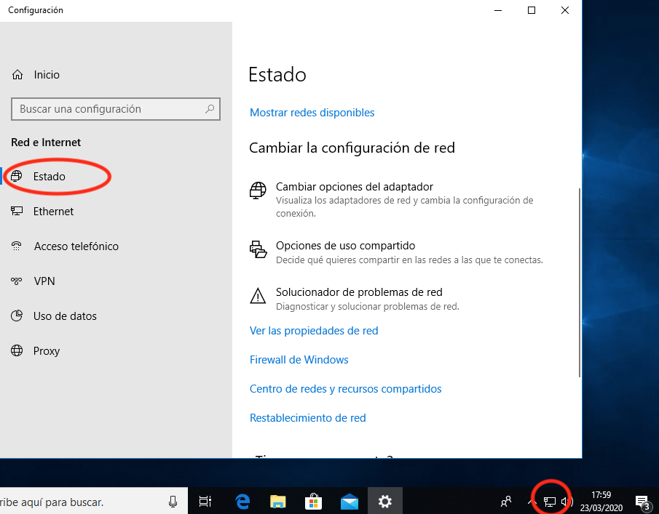The width and height of the screenshot is (659, 514).
Task: Launch Solucionador de problemas de red
Action: [359, 292]
